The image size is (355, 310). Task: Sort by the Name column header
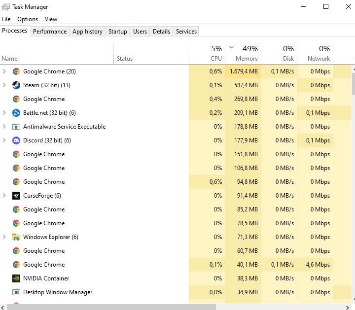click(57, 54)
